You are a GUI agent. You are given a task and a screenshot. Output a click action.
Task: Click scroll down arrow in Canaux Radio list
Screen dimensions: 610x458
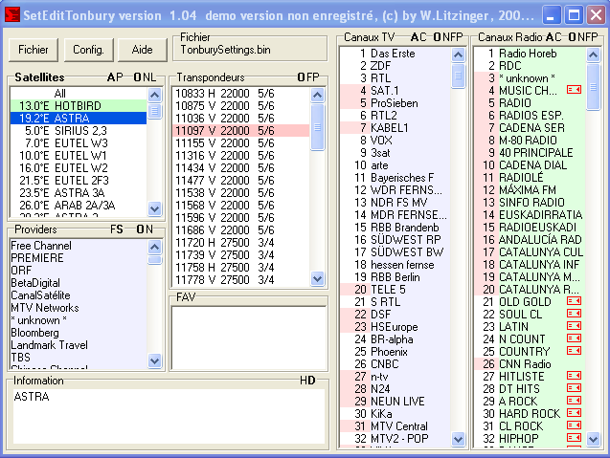pyautogui.click(x=594, y=439)
